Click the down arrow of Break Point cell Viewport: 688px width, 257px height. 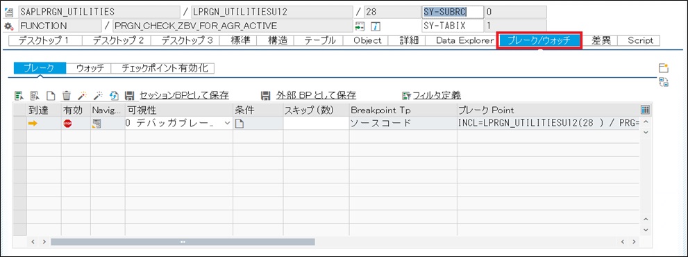[646, 132]
